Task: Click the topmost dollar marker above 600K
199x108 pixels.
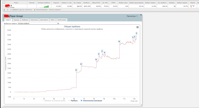Action: (x=136, y=33)
